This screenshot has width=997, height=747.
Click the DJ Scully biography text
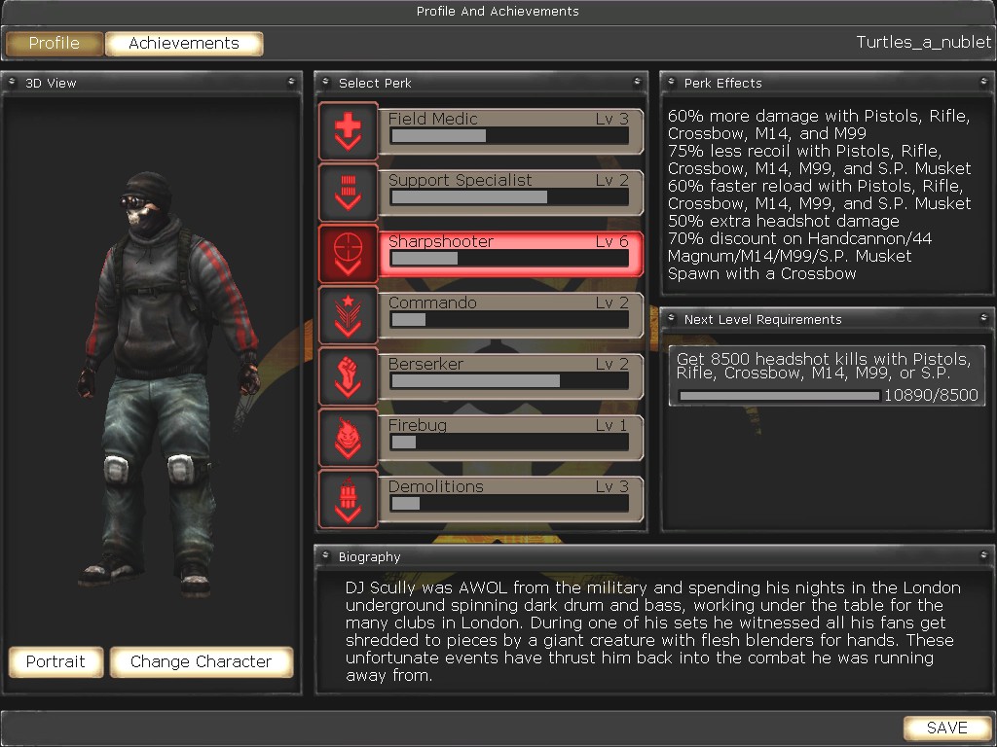653,630
